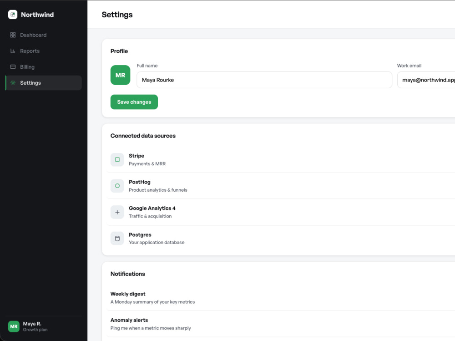Click the Google Analytics 4 title
The image size is (455, 341).
(152, 208)
